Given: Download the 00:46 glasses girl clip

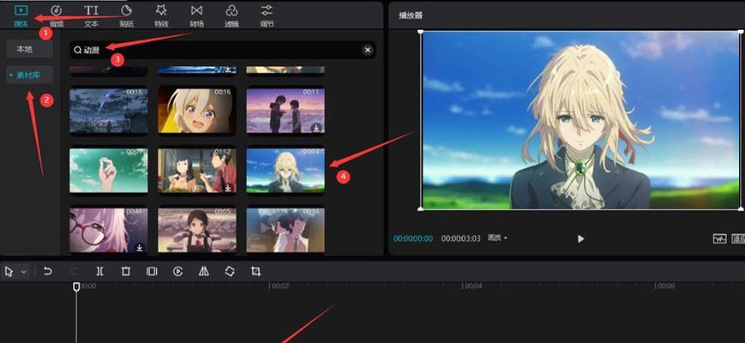Looking at the screenshot, I should click(140, 247).
